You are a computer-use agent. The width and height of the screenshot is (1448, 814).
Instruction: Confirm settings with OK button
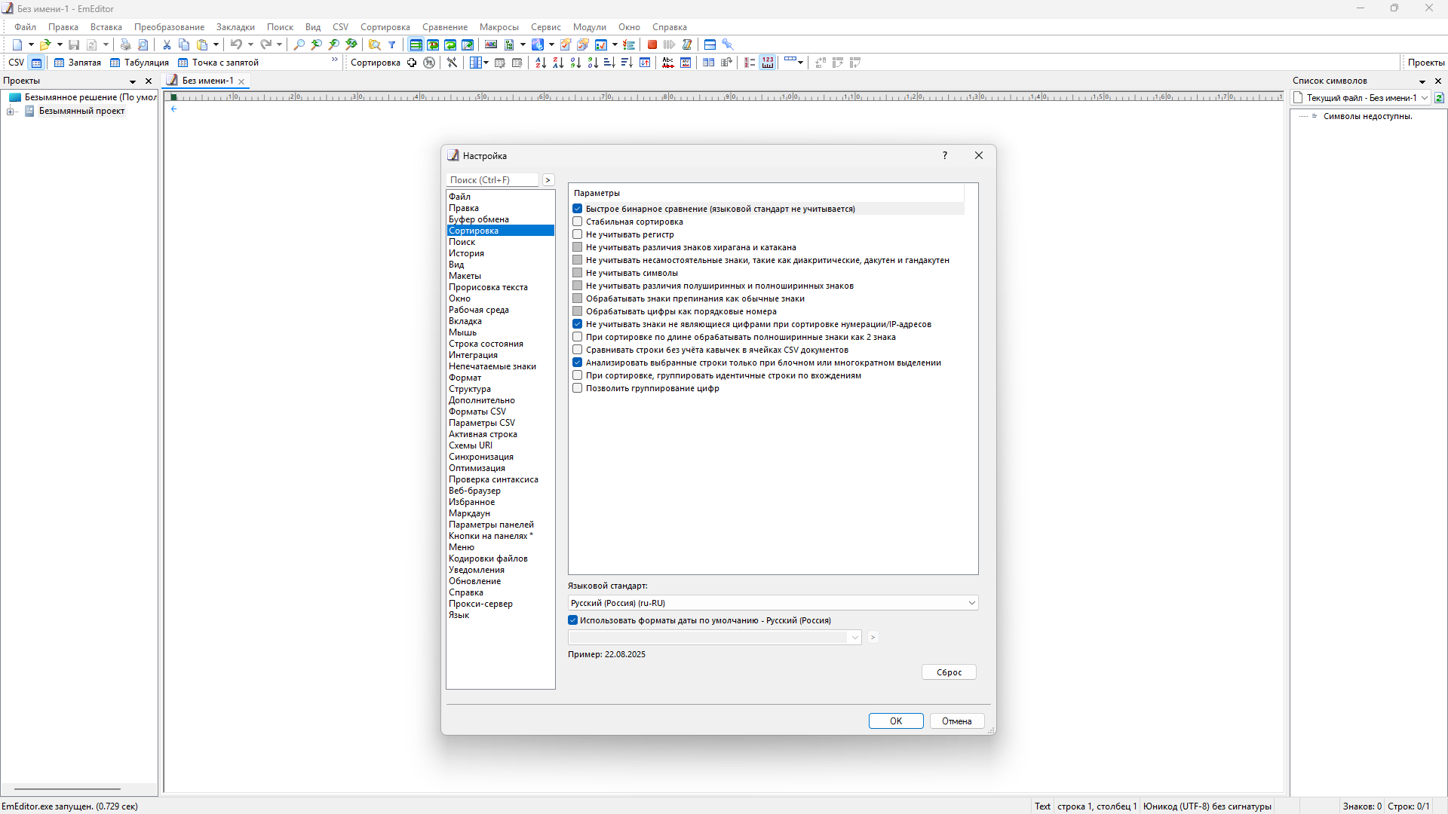tap(896, 721)
